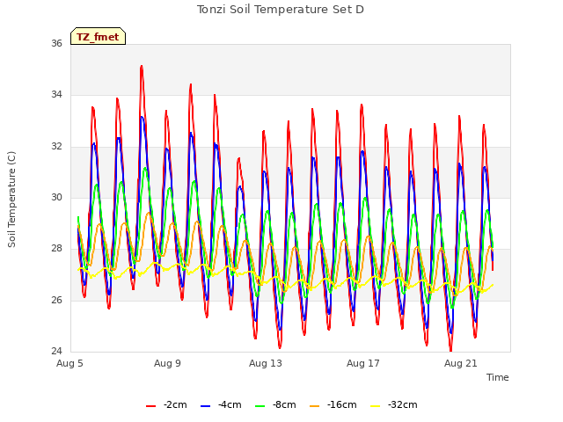Screen dimensions: 563x422
Task: Click the highest red -2cm peak above 35
Action: point(142,67)
